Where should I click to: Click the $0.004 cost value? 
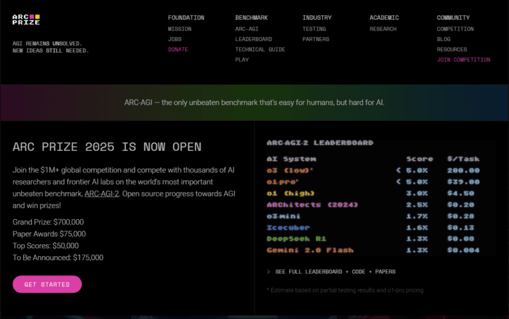463,250
